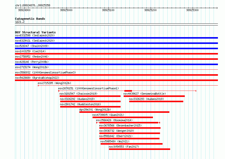Click the red bar under esv2758952
Image resolution: width=225 pixels, height=159 pixels.
(116, 59)
